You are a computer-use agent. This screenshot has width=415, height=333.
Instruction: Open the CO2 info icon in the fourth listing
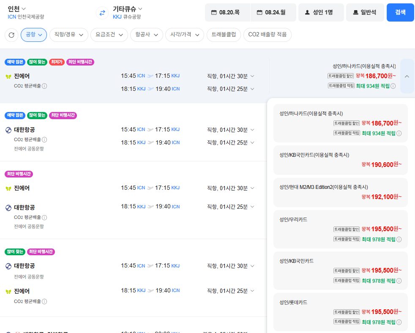[44, 301]
